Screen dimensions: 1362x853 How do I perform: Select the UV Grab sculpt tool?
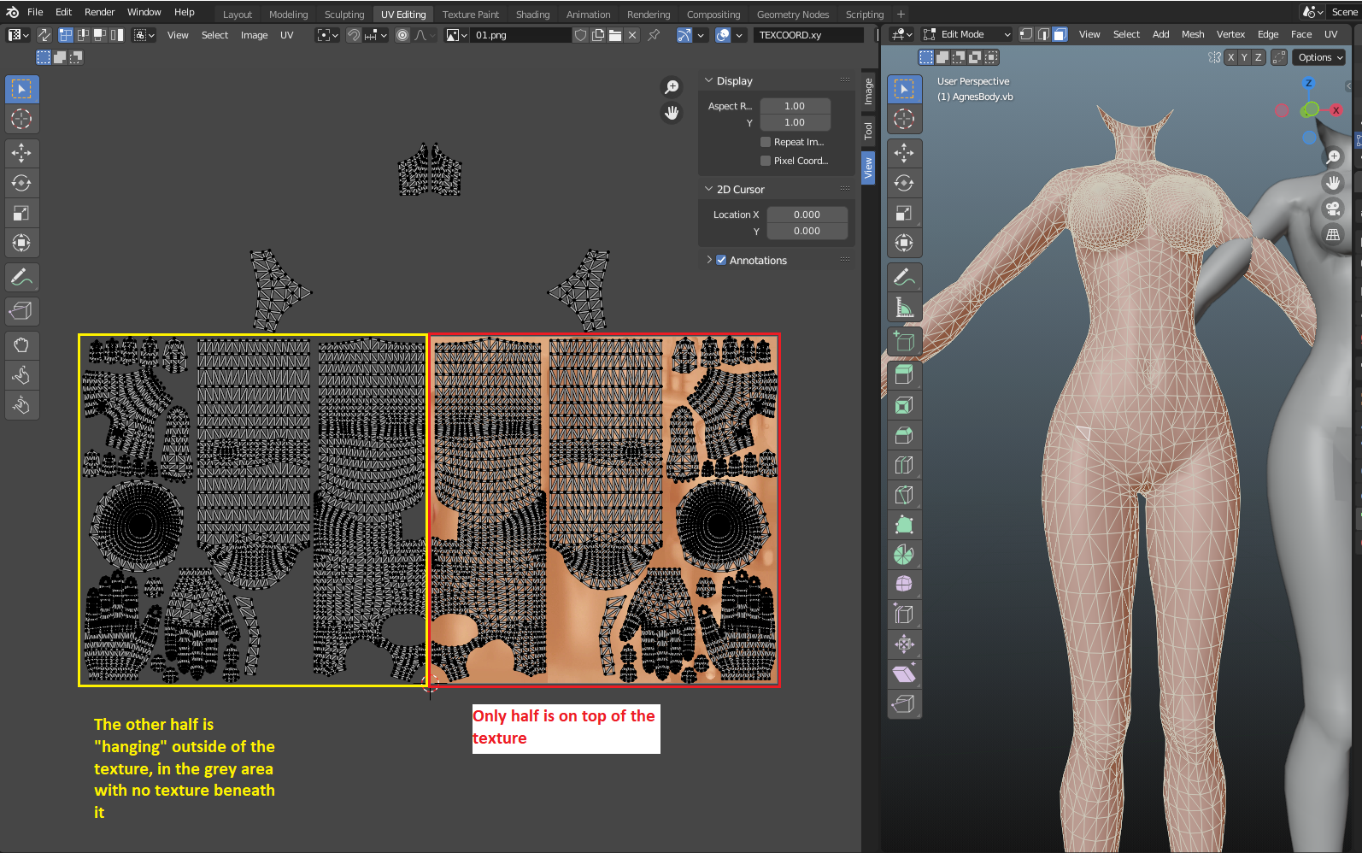(x=21, y=345)
